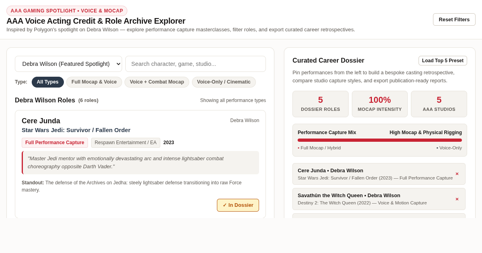Click the Respawn Entertainment / EA tag

[x=126, y=143]
